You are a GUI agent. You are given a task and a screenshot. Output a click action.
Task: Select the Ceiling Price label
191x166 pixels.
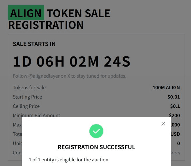tap(26, 106)
